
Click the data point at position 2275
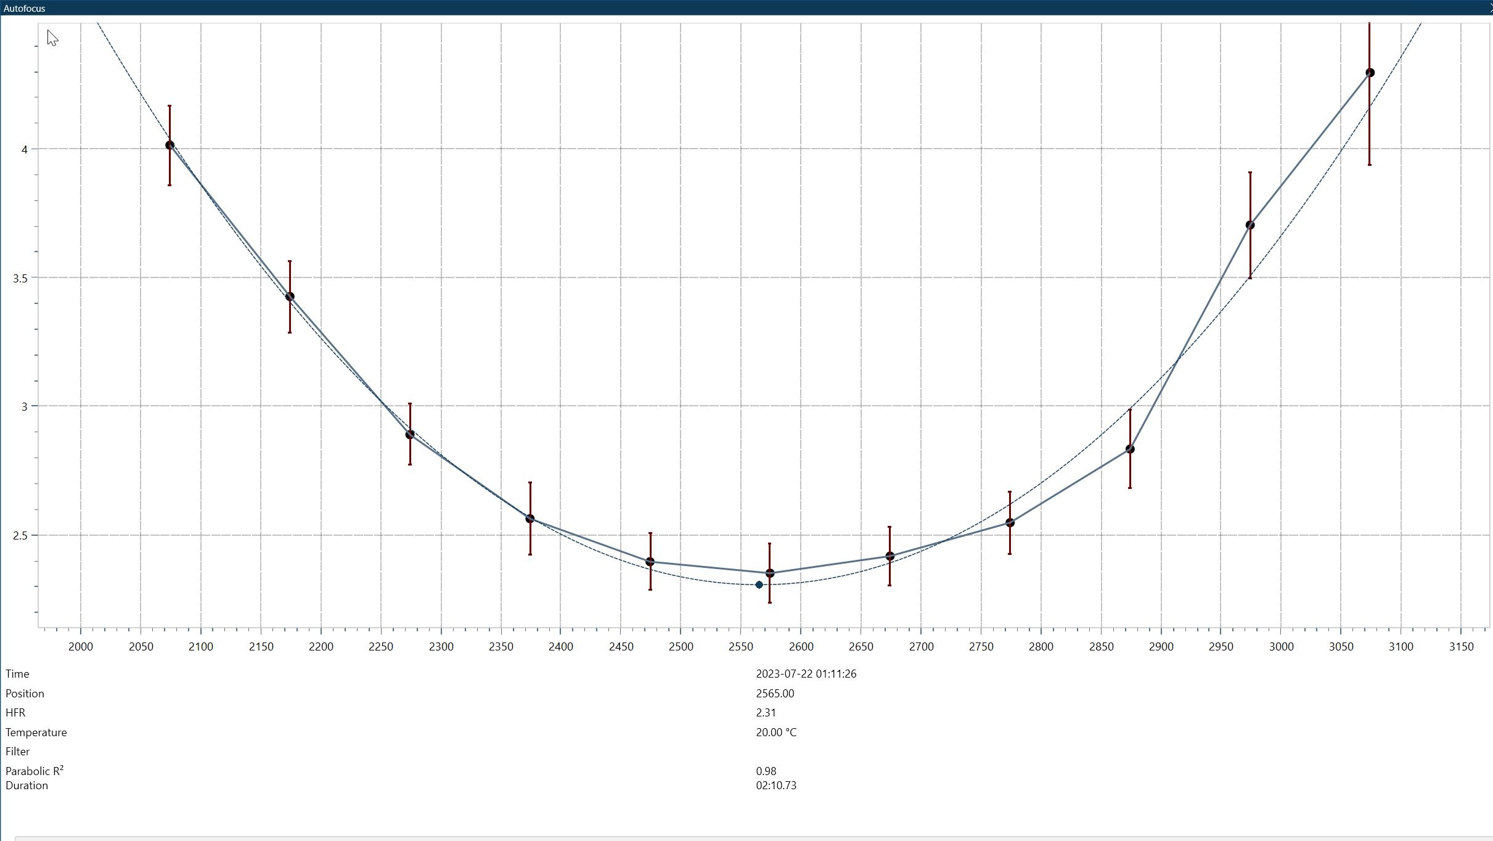[x=410, y=435]
